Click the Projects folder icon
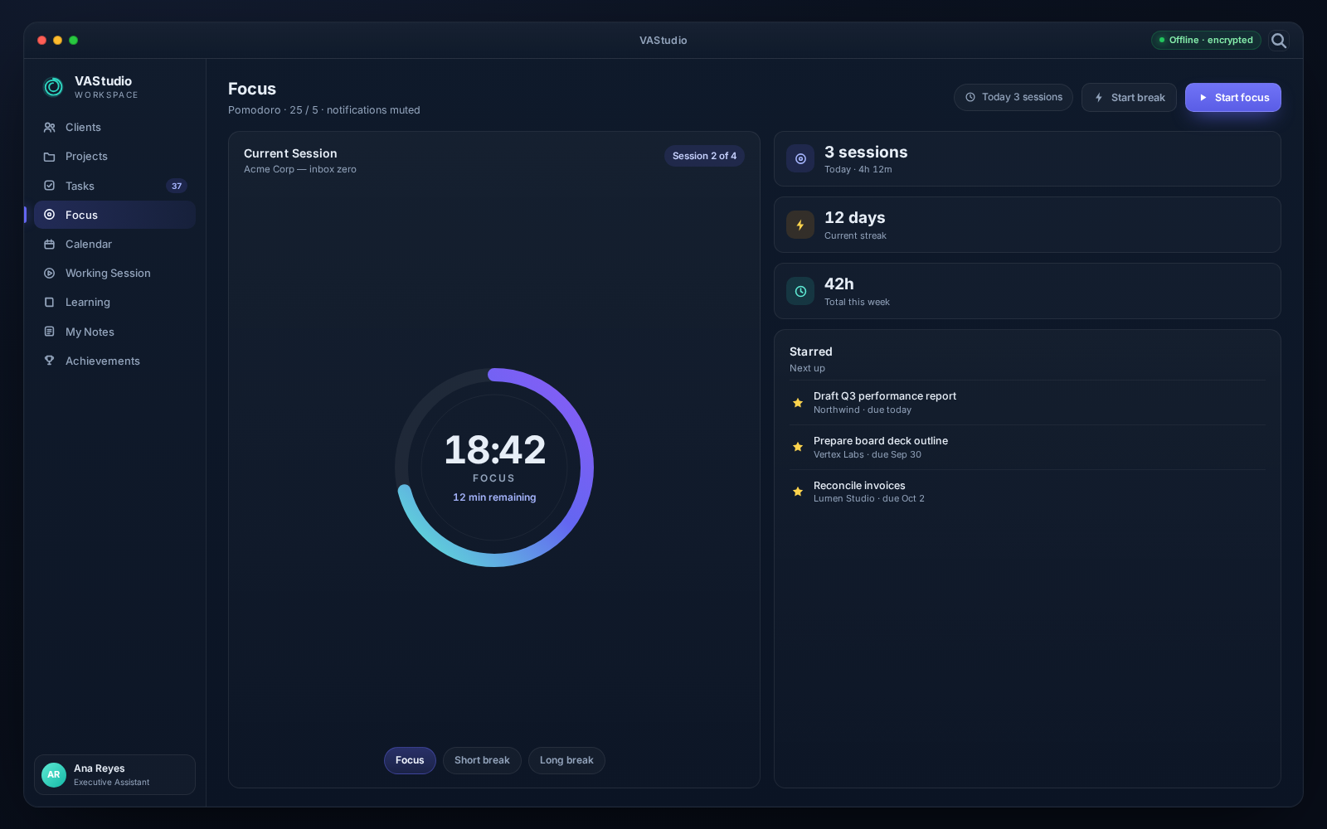 pyautogui.click(x=50, y=157)
